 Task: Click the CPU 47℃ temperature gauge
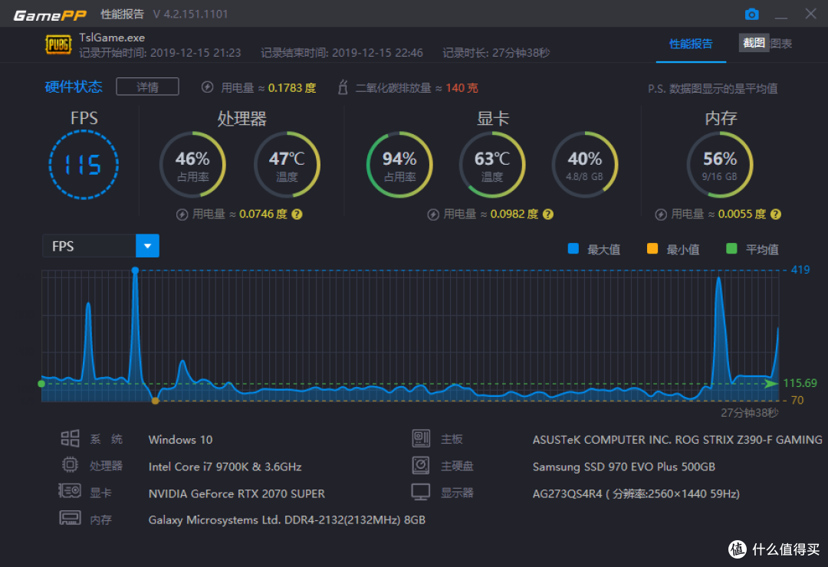[287, 165]
